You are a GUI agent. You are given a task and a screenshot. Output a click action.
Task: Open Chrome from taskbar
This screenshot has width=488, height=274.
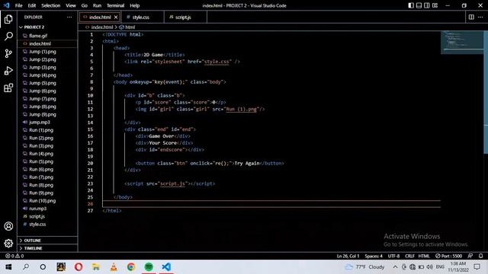(x=131, y=267)
